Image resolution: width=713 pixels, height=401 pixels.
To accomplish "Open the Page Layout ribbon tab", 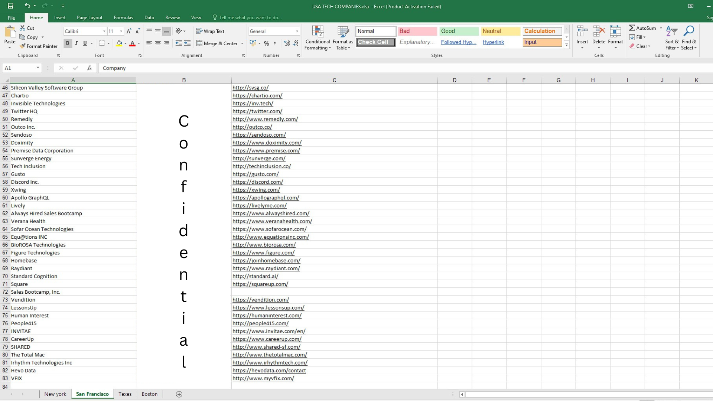I will [89, 17].
